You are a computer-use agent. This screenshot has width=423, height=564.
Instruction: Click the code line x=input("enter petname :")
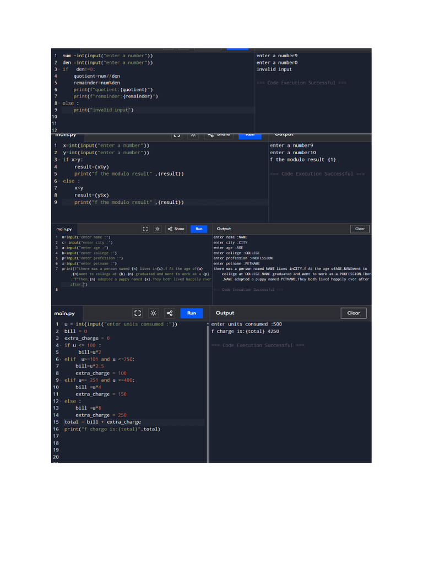point(89,264)
